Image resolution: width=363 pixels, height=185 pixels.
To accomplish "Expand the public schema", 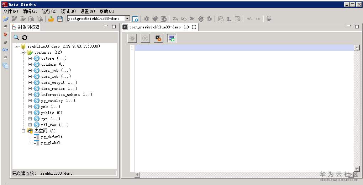I will (30, 113).
